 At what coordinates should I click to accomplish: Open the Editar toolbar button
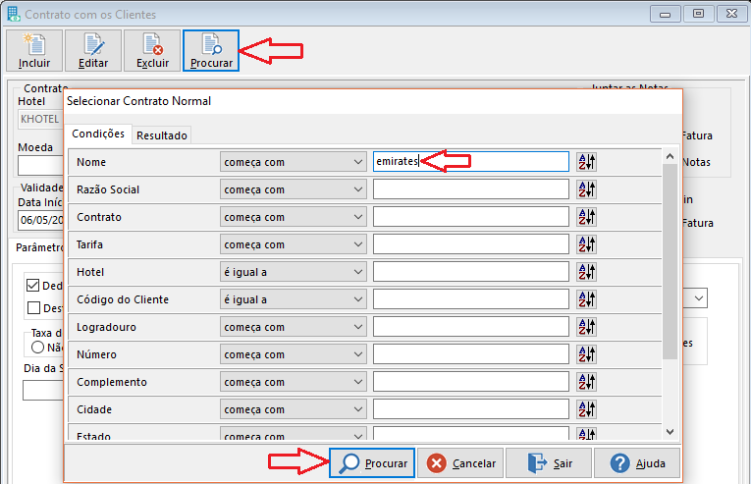click(93, 51)
